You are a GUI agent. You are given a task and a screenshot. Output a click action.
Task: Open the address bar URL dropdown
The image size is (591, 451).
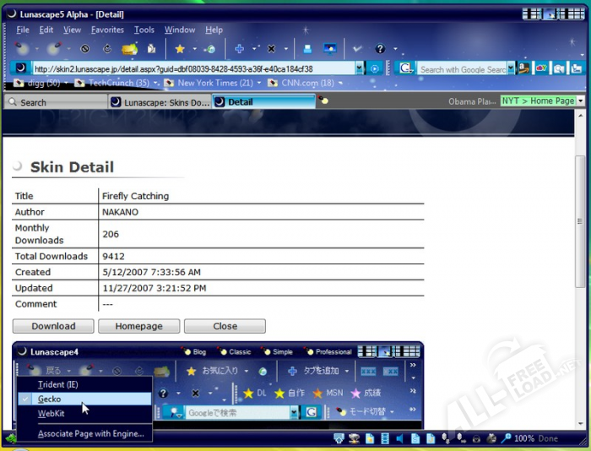coord(360,68)
